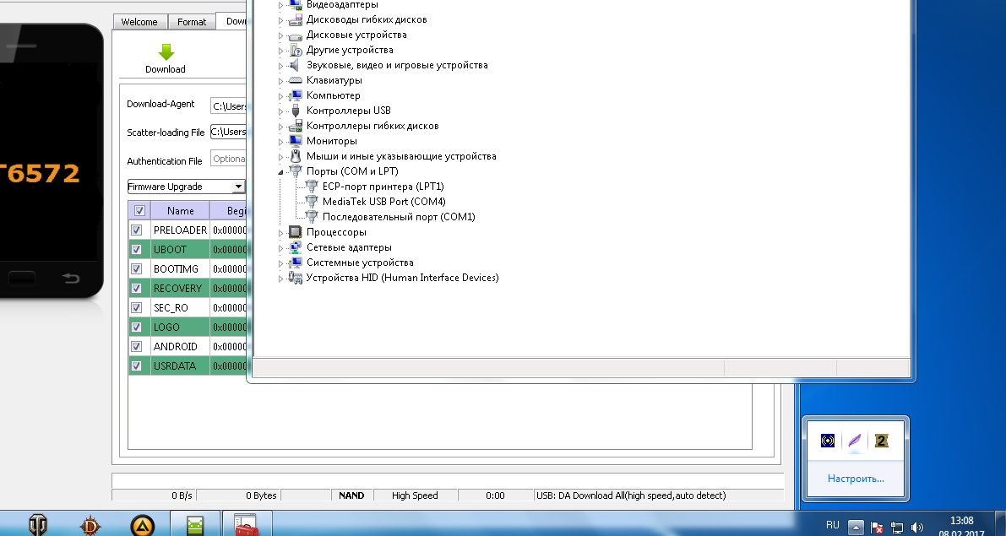Click the tray icon showing number 2
The image size is (1006, 536).
click(882, 441)
